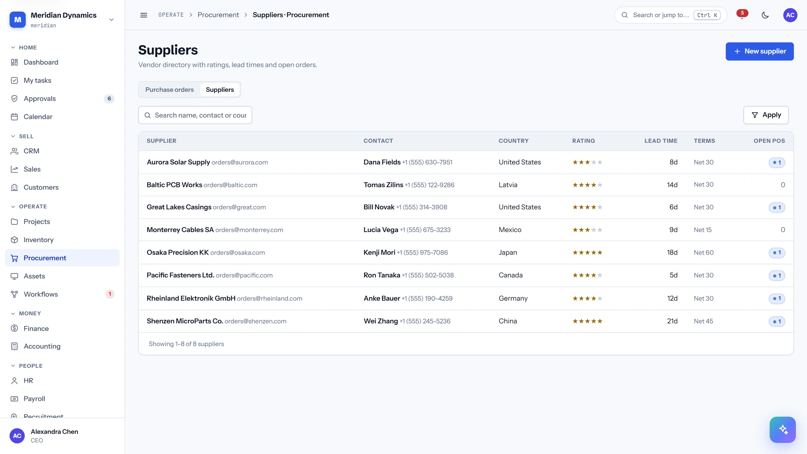Click the Workflows branch icon
Viewport: 807px width, 454px height.
pyautogui.click(x=14, y=294)
